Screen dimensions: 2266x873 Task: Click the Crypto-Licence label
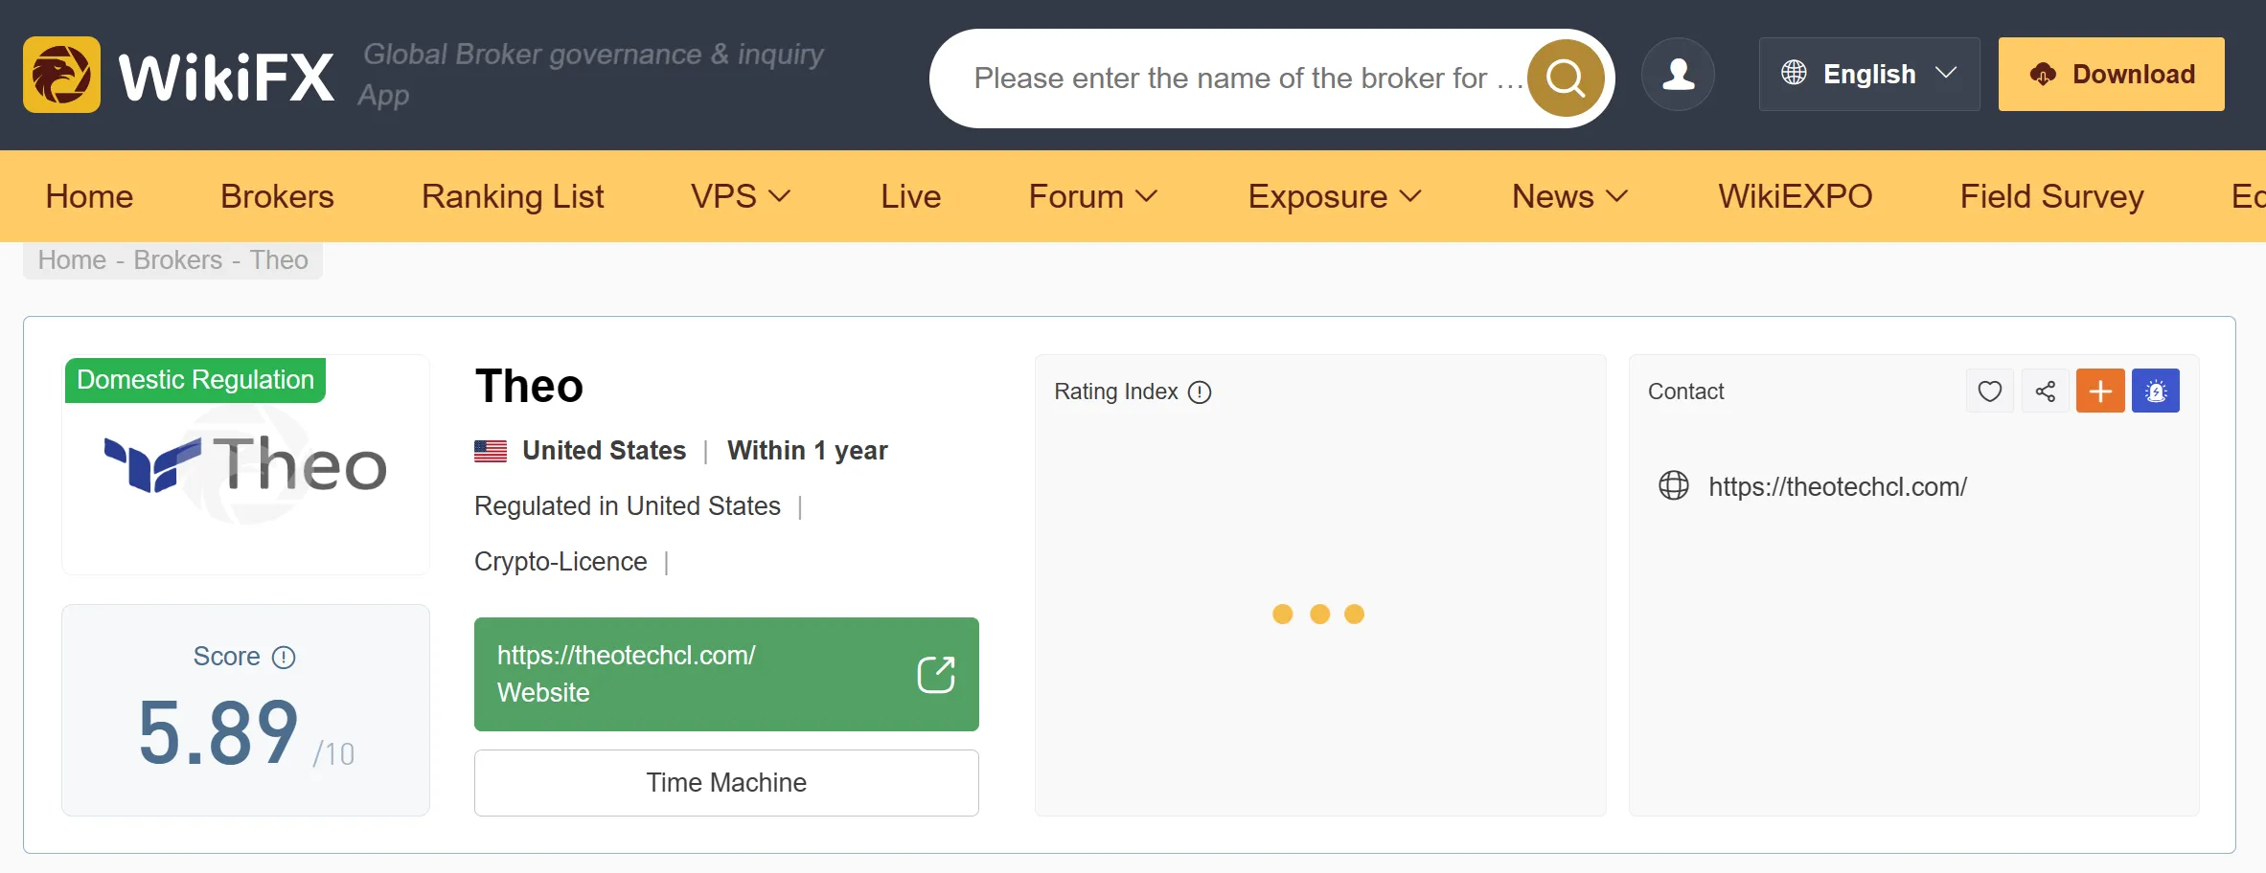point(561,561)
